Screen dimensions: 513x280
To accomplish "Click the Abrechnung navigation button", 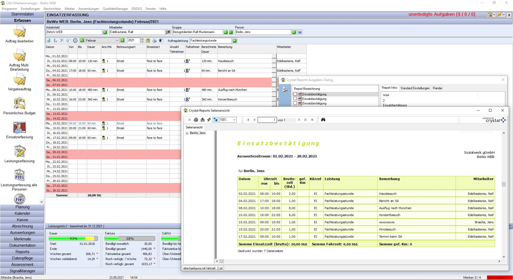I will click(22, 226).
